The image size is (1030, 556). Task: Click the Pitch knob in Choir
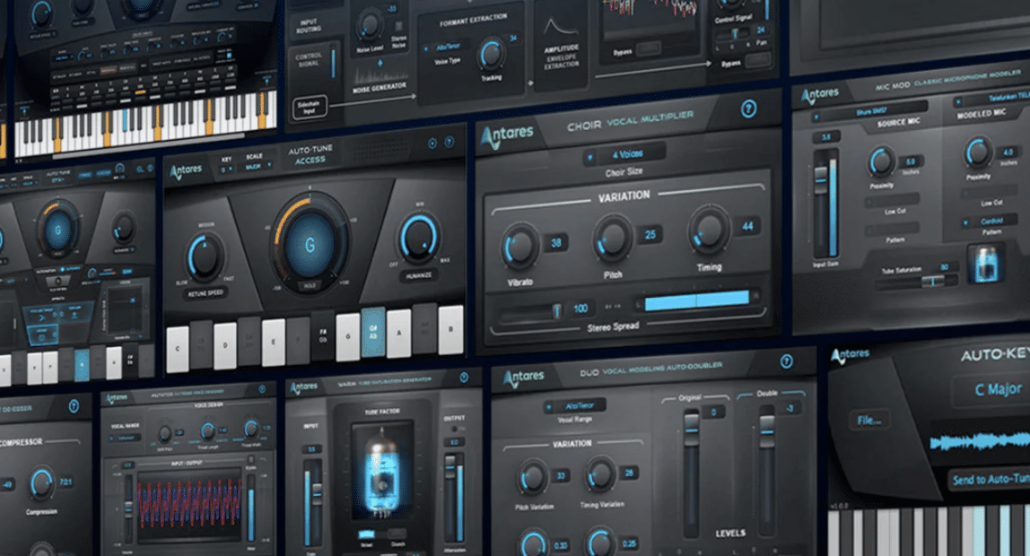(612, 239)
